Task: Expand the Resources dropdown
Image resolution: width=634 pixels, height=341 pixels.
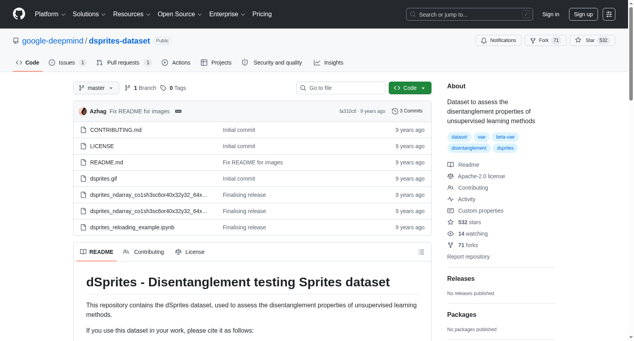Action: 132,14
